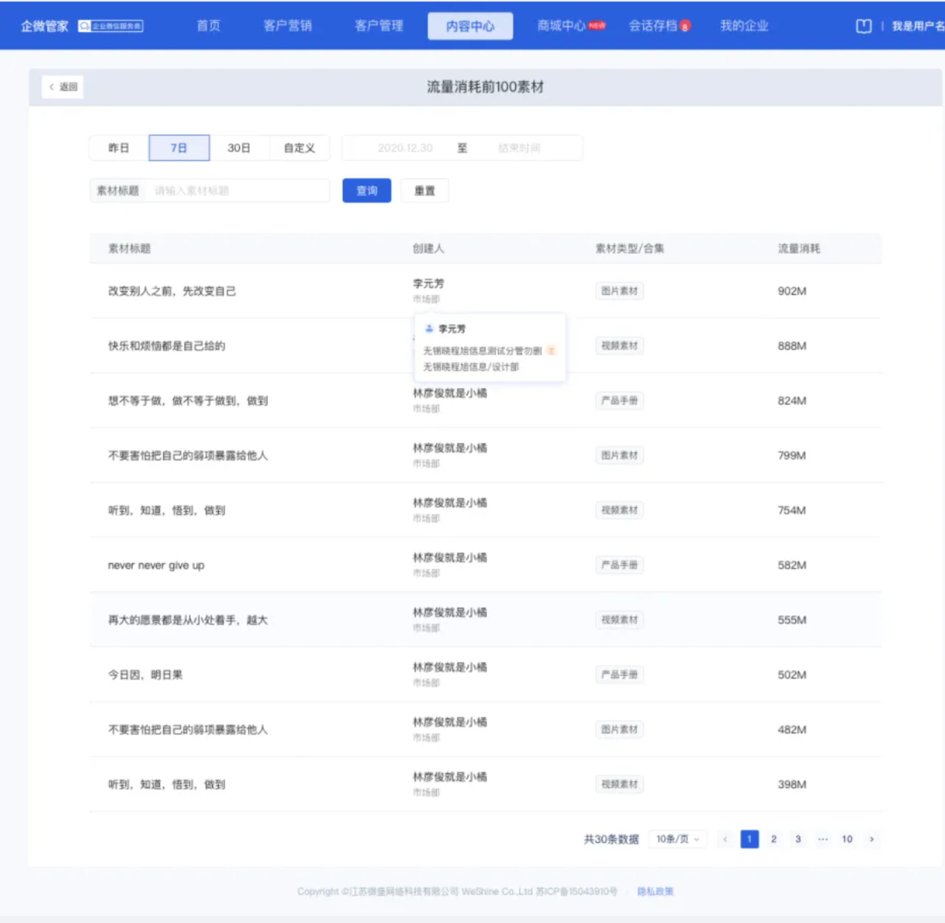945x923 pixels.
Task: Click the 产品手册 tag in the 582M row
Action: [x=619, y=565]
